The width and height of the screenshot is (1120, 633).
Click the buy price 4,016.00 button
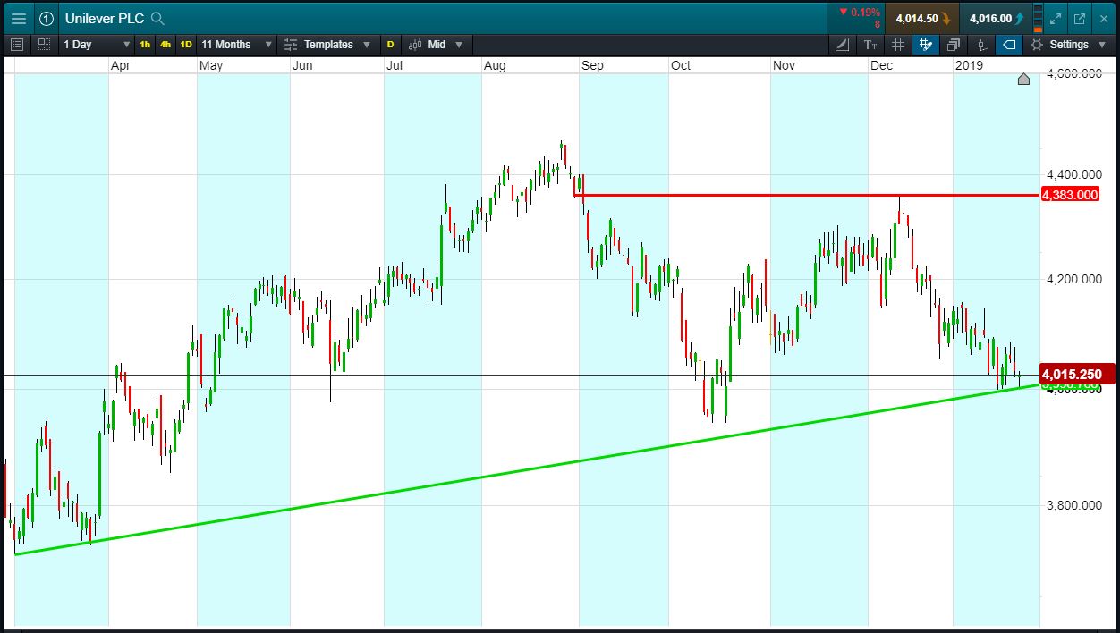pos(995,18)
